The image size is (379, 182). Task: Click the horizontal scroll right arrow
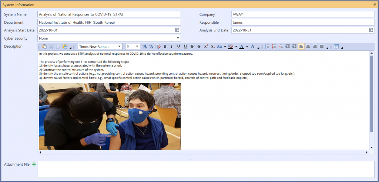tap(367, 152)
